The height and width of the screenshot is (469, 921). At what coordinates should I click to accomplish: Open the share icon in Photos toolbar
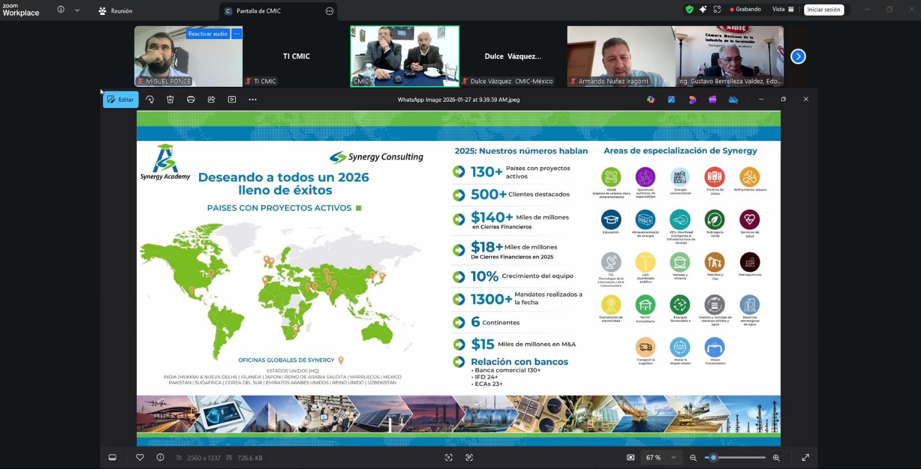point(211,99)
